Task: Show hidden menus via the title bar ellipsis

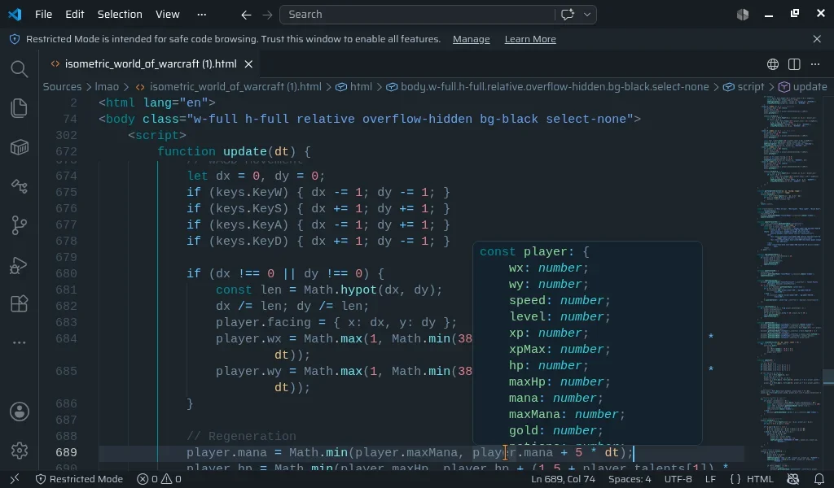Action: click(x=202, y=15)
